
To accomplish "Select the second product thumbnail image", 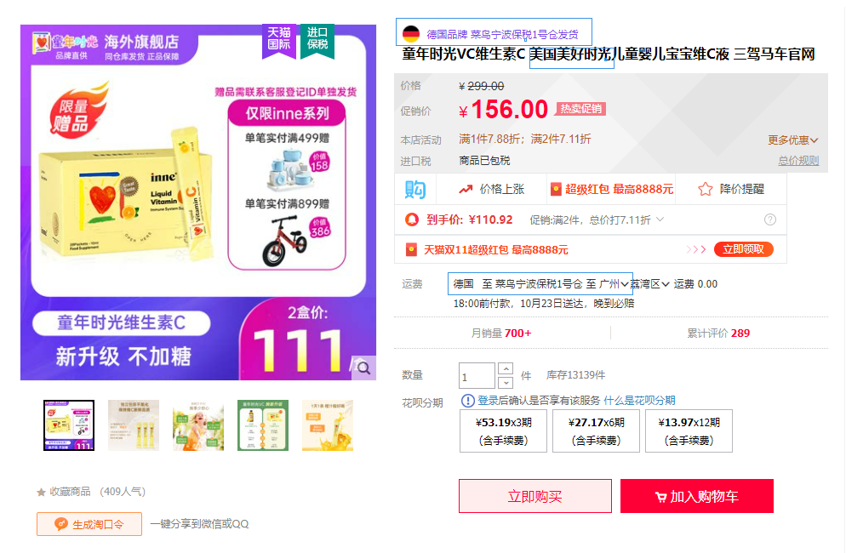I will [x=134, y=425].
